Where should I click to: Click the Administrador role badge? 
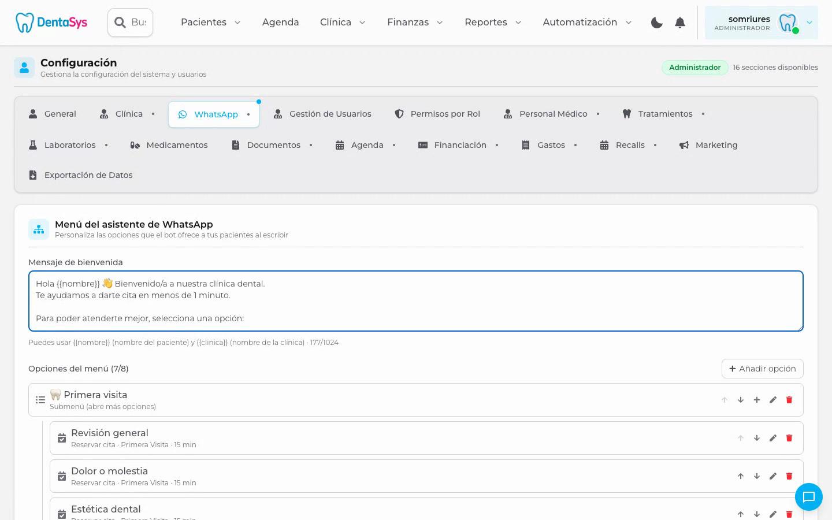click(694, 68)
